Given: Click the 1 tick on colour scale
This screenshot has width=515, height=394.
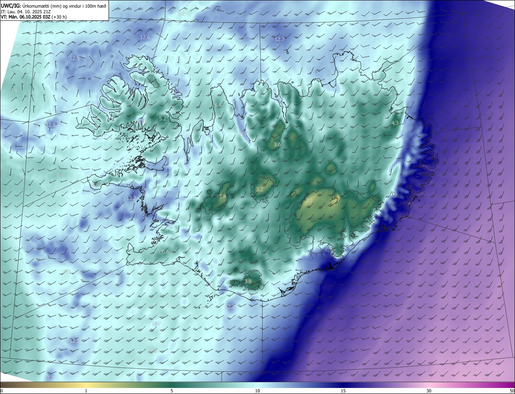Looking at the screenshot, I should coord(86,391).
